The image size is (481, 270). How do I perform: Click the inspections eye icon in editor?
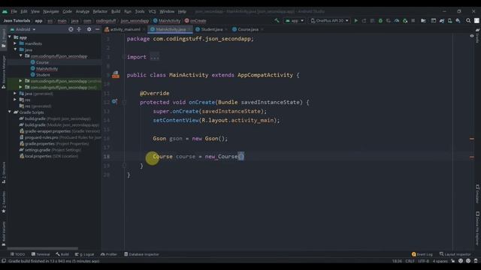472,36
